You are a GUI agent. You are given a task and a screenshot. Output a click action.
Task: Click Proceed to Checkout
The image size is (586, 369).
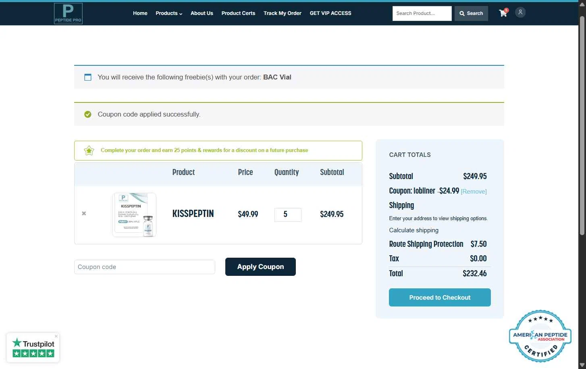(x=440, y=297)
